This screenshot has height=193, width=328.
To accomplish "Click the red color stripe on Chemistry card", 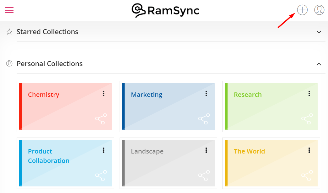I will [x=21, y=107].
